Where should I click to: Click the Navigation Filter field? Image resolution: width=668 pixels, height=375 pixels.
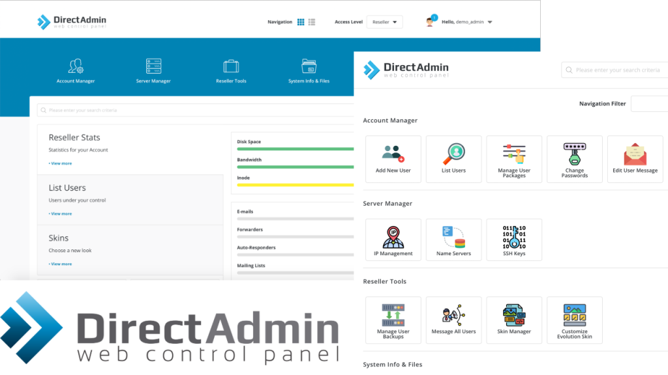coord(649,104)
